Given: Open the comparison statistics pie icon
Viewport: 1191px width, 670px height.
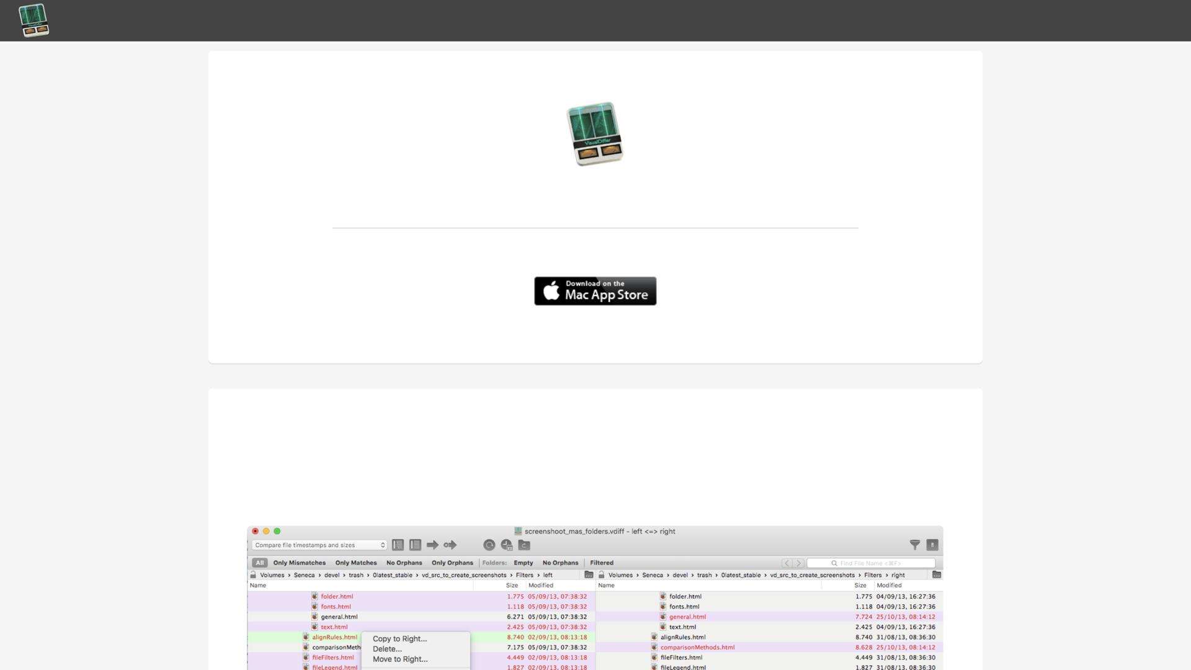Looking at the screenshot, I should point(506,545).
